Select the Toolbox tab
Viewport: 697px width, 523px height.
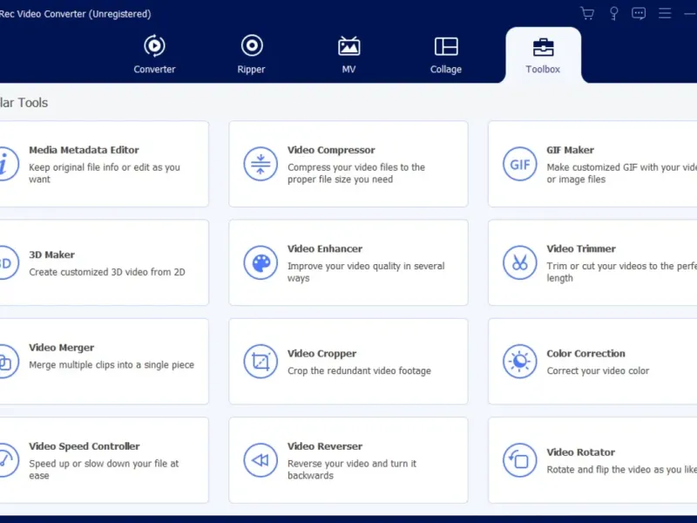pos(543,55)
